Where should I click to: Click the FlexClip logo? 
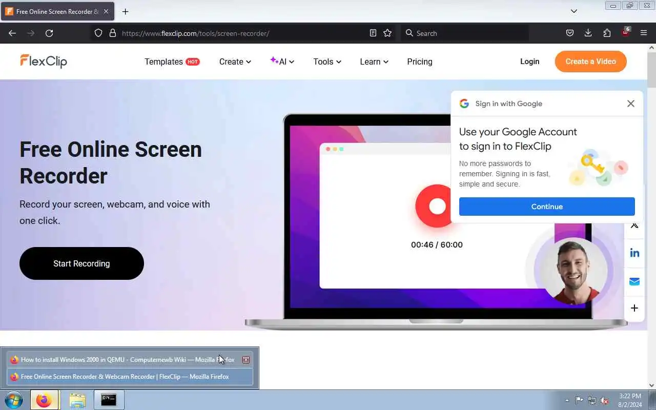coord(44,61)
